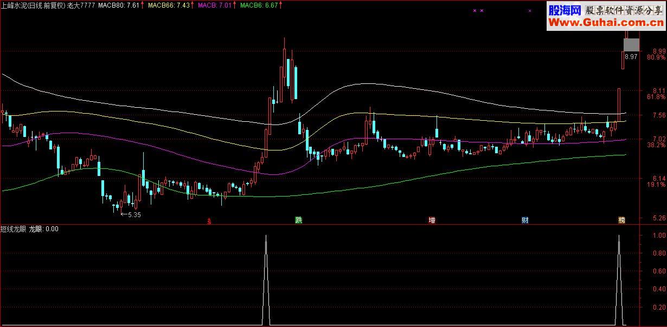This screenshot has width=667, height=327.
Task: Select the yellow MACB66: 7.43 value
Action: coord(168,5)
